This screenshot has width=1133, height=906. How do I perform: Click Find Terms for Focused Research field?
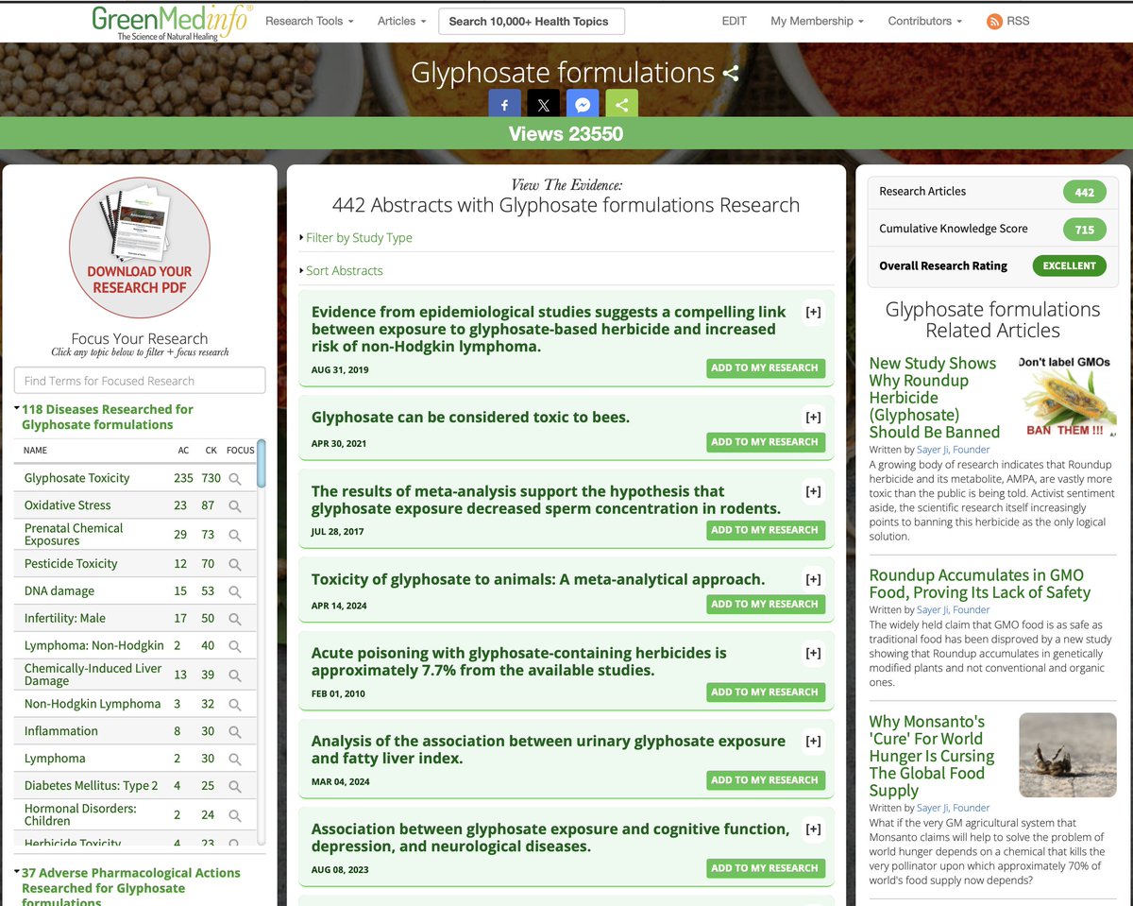point(140,381)
